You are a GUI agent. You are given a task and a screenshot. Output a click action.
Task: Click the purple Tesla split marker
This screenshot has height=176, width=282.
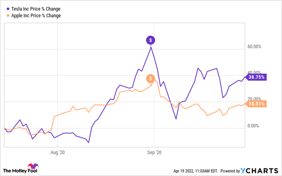pyautogui.click(x=151, y=40)
